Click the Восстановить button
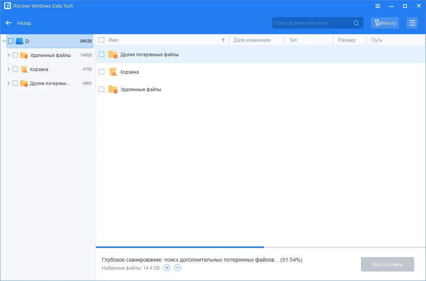 coord(387,264)
